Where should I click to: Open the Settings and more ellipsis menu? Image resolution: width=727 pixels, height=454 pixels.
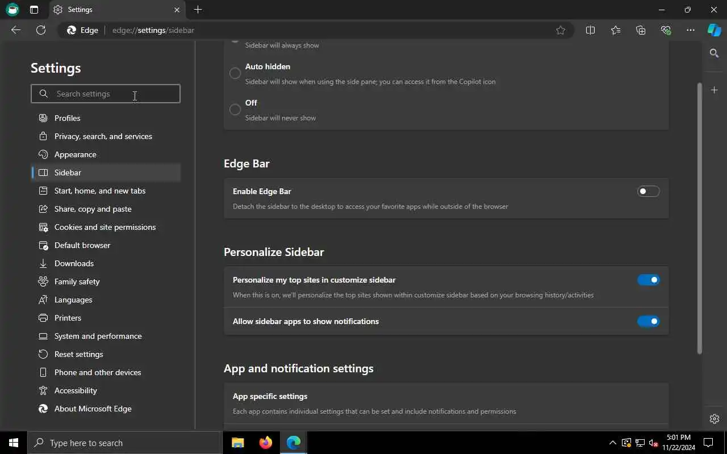(691, 30)
